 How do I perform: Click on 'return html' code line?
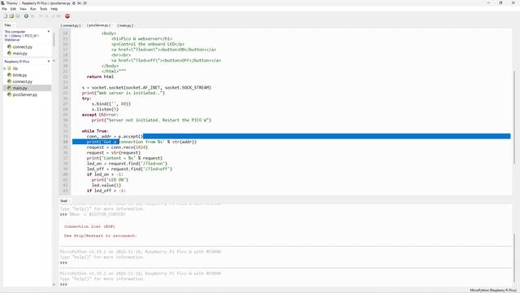[x=100, y=77]
